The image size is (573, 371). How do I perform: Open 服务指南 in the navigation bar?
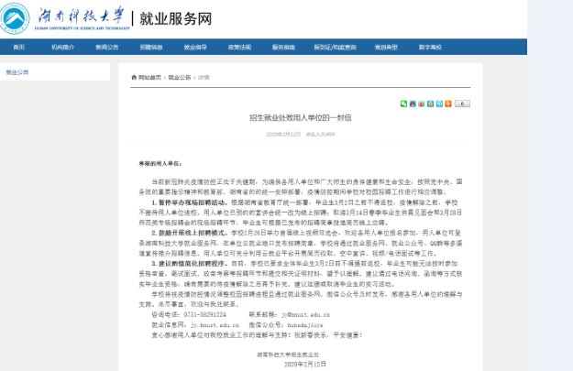click(x=283, y=46)
